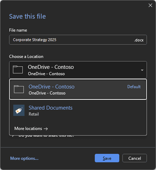
Task: Click the File name label
Action: pyautogui.click(x=18, y=30)
